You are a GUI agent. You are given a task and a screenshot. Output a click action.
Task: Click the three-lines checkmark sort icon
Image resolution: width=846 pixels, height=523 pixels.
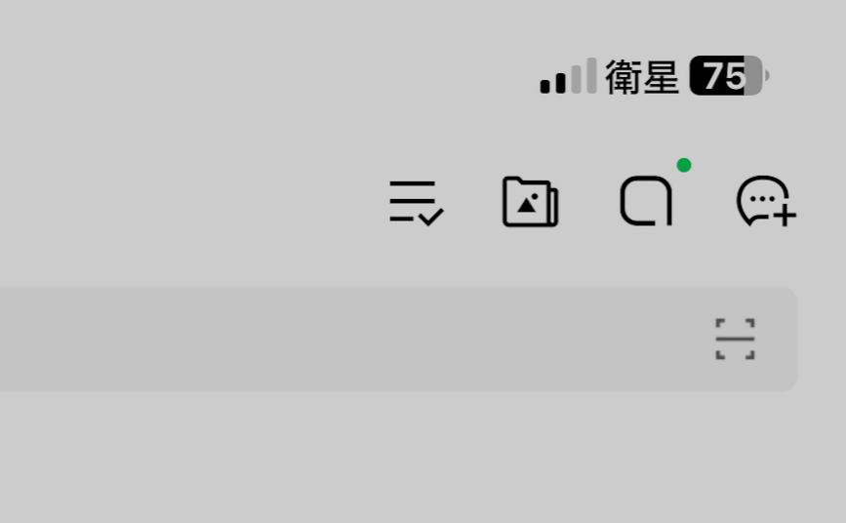416,202
